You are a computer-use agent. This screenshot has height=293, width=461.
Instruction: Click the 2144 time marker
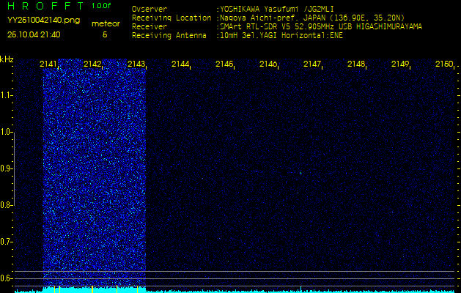point(180,64)
